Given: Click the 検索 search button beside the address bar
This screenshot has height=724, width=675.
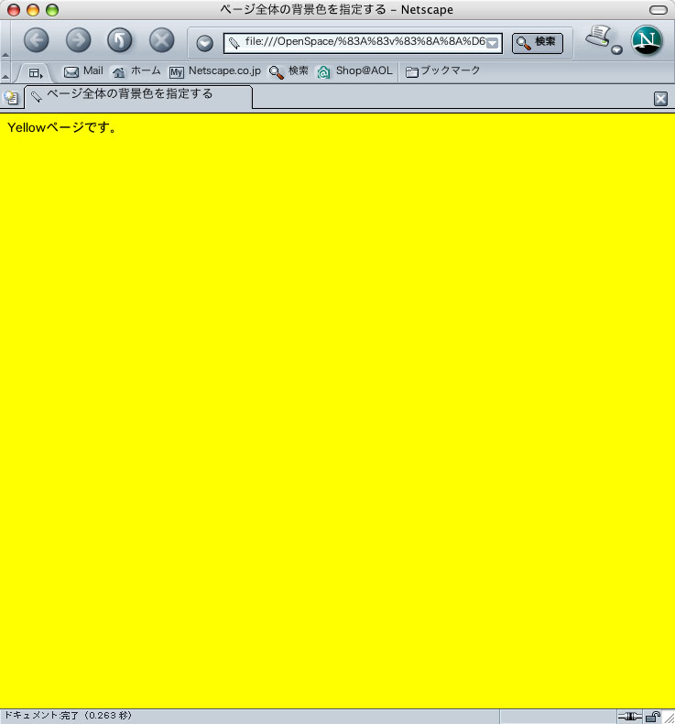Looking at the screenshot, I should pos(538,43).
